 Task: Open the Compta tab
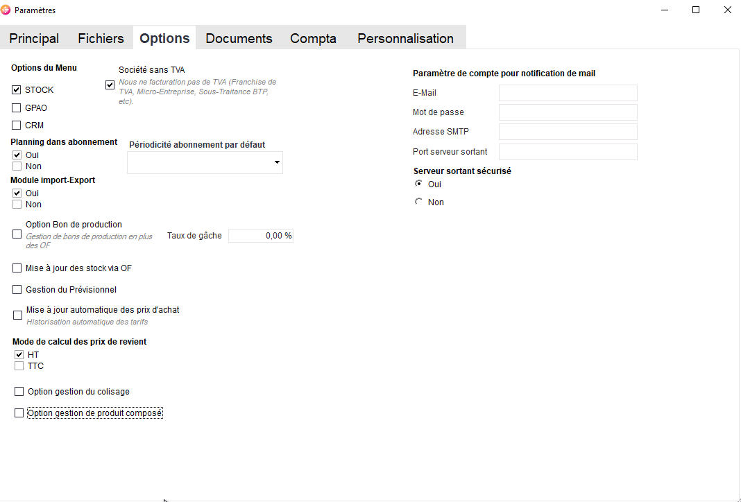pos(313,39)
